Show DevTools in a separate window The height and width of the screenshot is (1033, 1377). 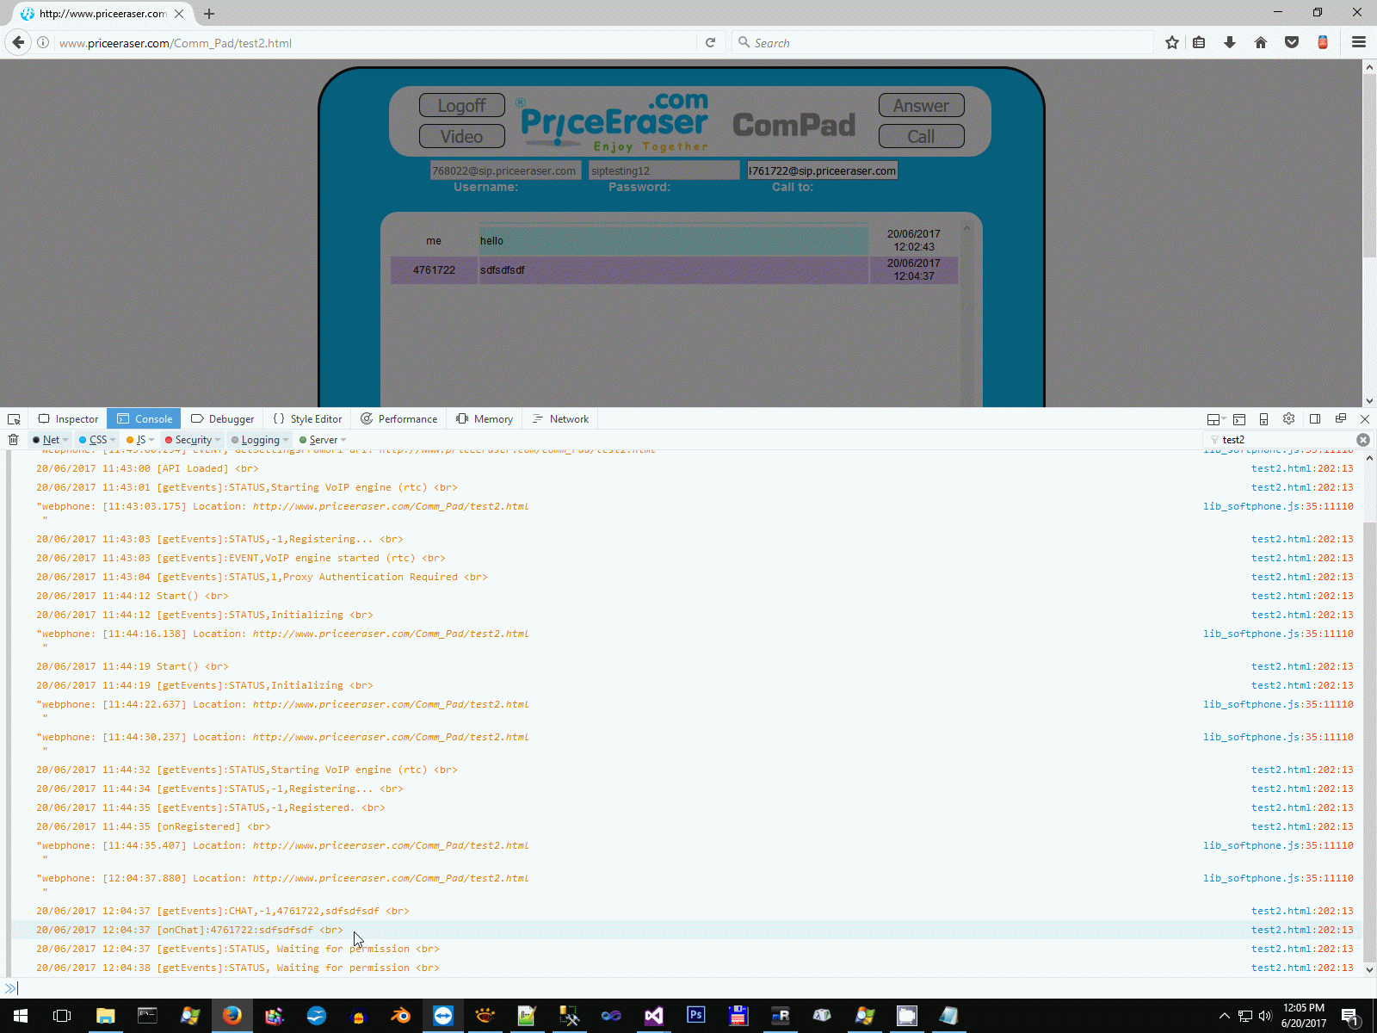point(1340,419)
